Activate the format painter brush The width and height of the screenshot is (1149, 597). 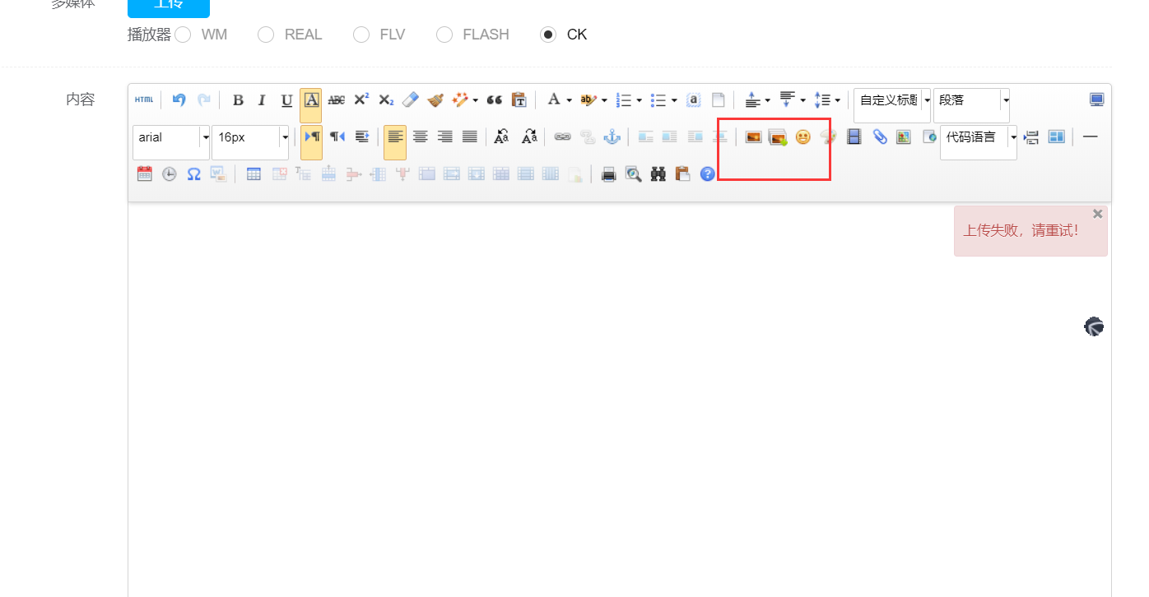click(435, 100)
